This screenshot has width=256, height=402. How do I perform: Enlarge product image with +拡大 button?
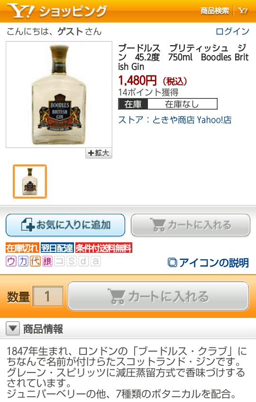99,153
